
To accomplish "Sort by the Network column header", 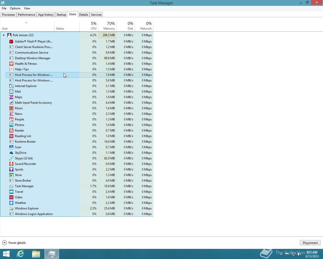I will (144, 26).
